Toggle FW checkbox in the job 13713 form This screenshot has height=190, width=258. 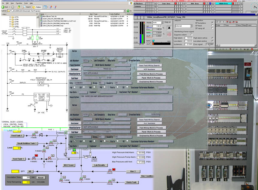coord(75,87)
